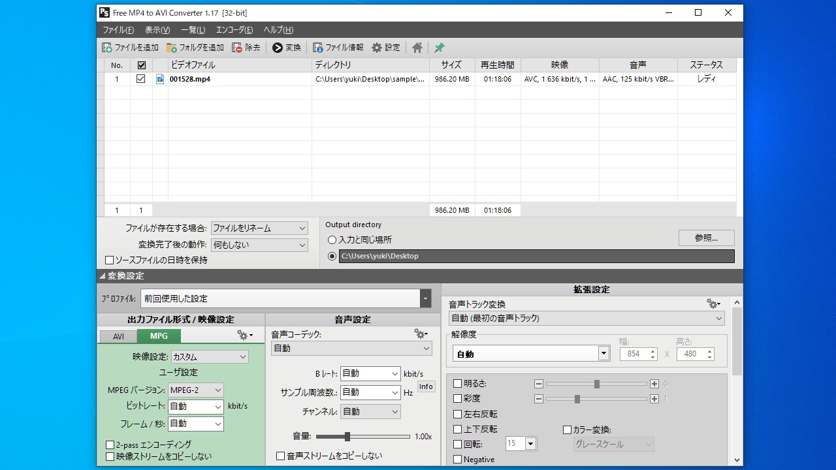Image resolution: width=836 pixels, height=470 pixels.
Task: Open the file-exists action dropdown (ファイルをリネーム)
Action: click(259, 228)
